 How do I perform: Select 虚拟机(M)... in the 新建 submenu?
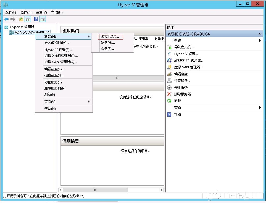tap(112, 37)
